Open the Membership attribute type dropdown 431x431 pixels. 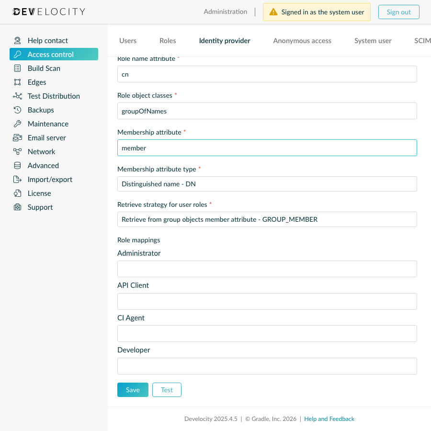pos(267,184)
